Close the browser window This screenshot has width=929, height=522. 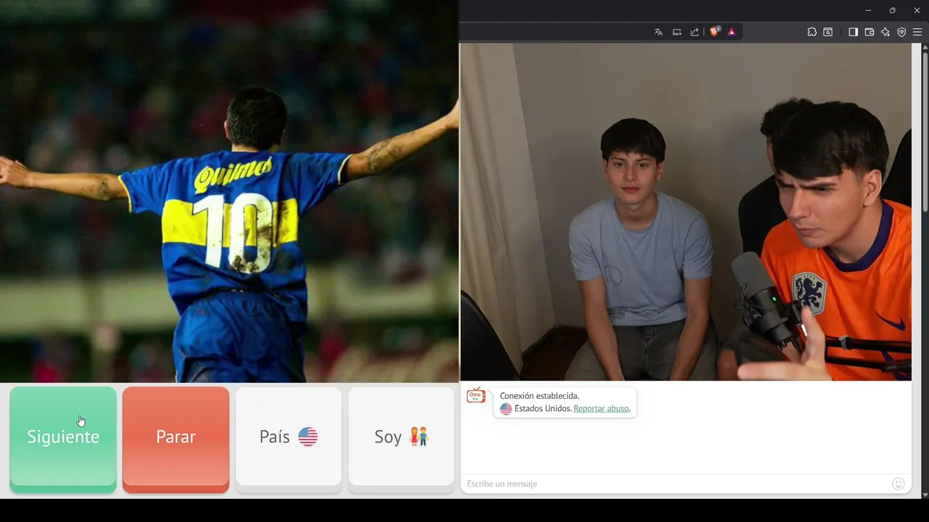[x=917, y=10]
